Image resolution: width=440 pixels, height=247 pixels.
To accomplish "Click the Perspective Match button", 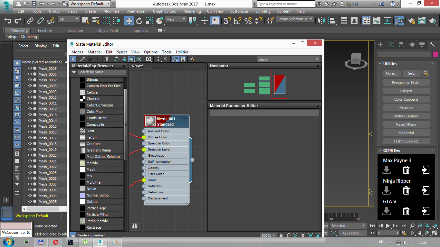I will (x=406, y=83).
